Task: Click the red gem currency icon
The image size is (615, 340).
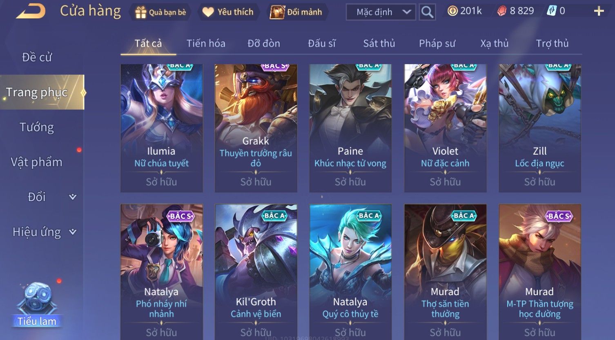Action: (501, 11)
